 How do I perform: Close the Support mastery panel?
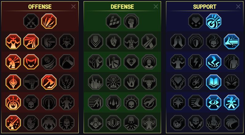pyautogui.click(x=238, y=6)
